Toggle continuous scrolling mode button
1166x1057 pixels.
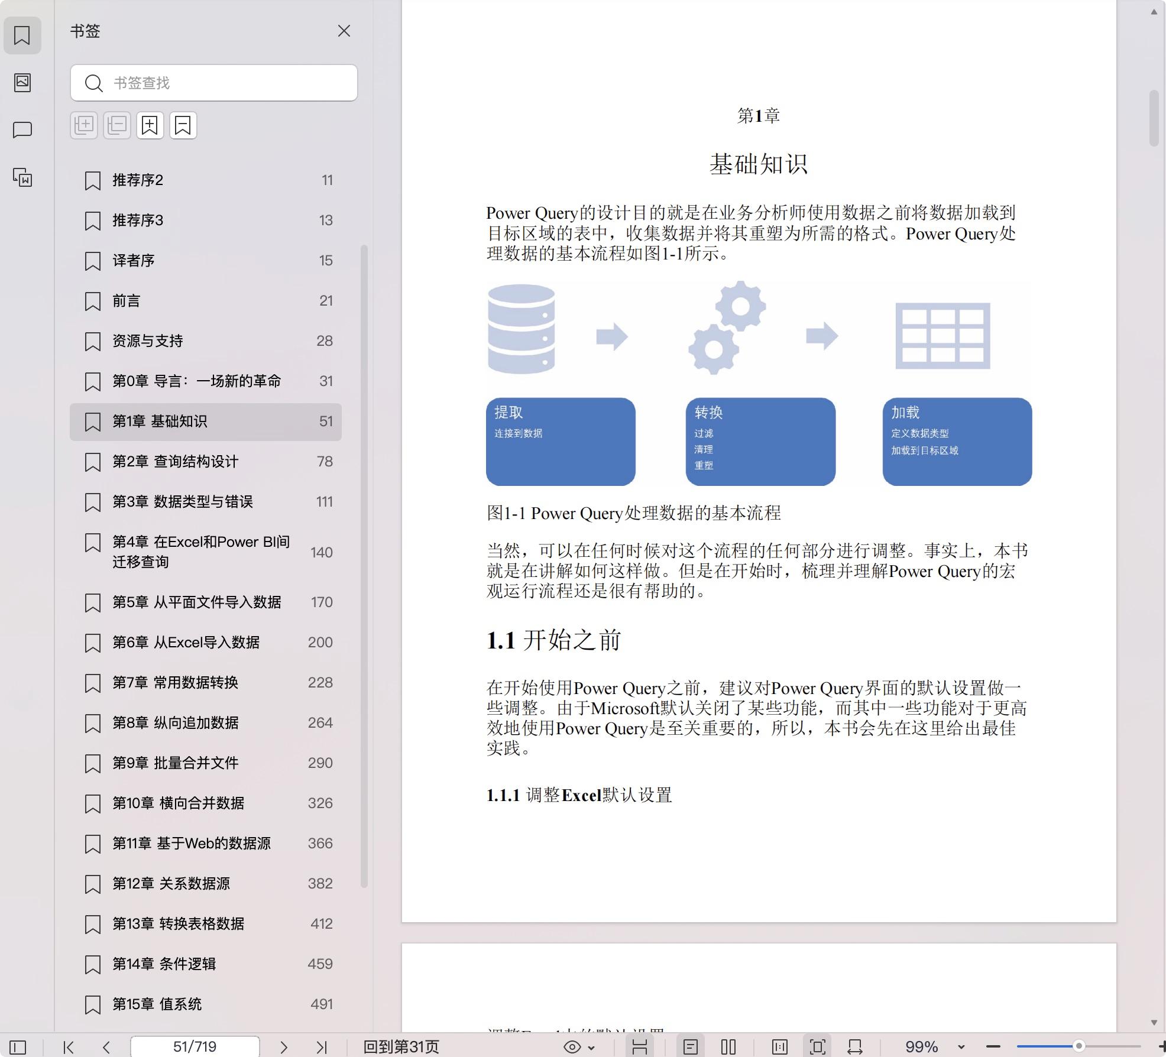(x=640, y=1047)
